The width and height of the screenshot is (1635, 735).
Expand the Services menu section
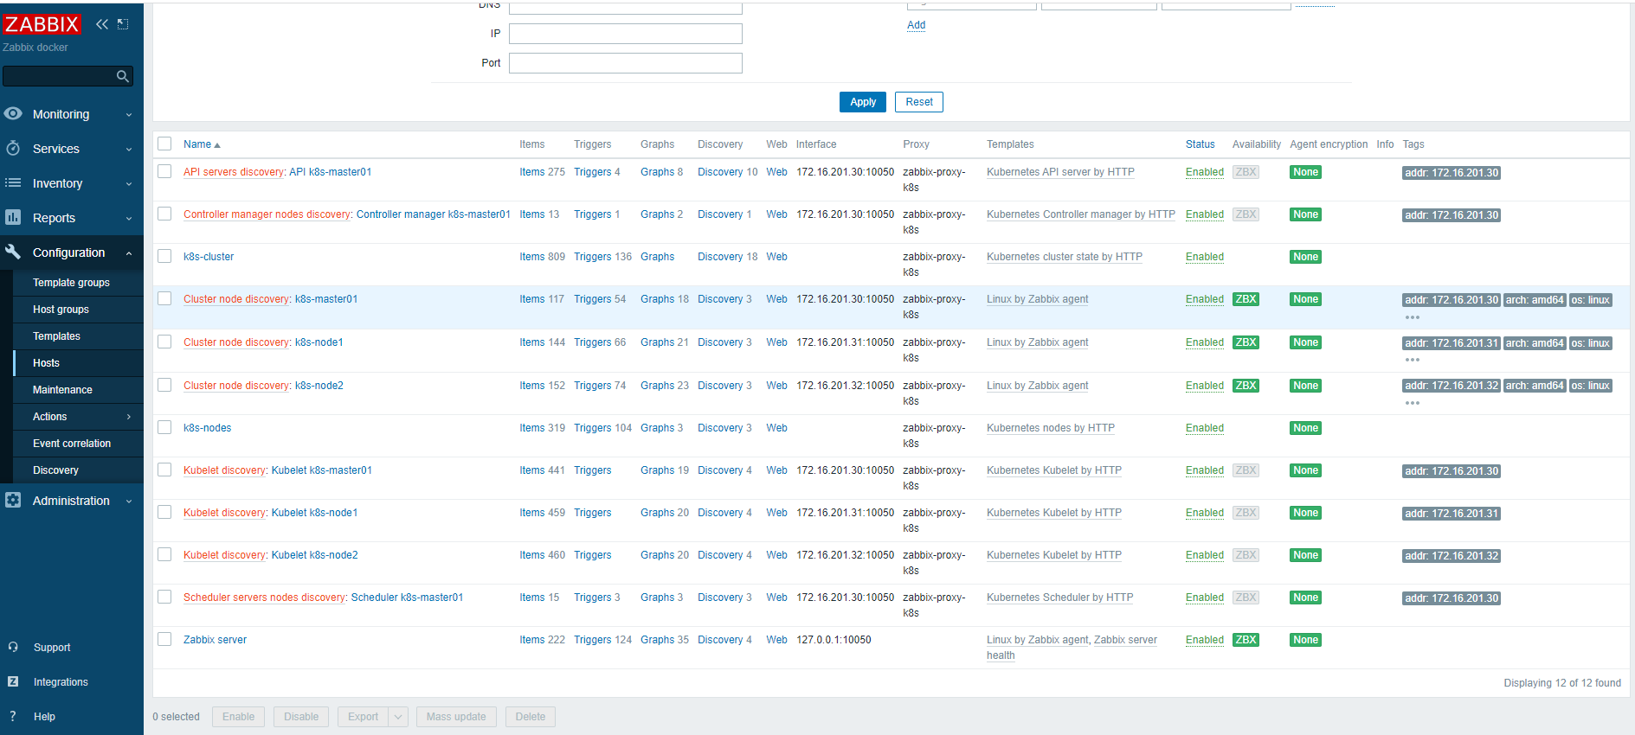click(x=129, y=149)
